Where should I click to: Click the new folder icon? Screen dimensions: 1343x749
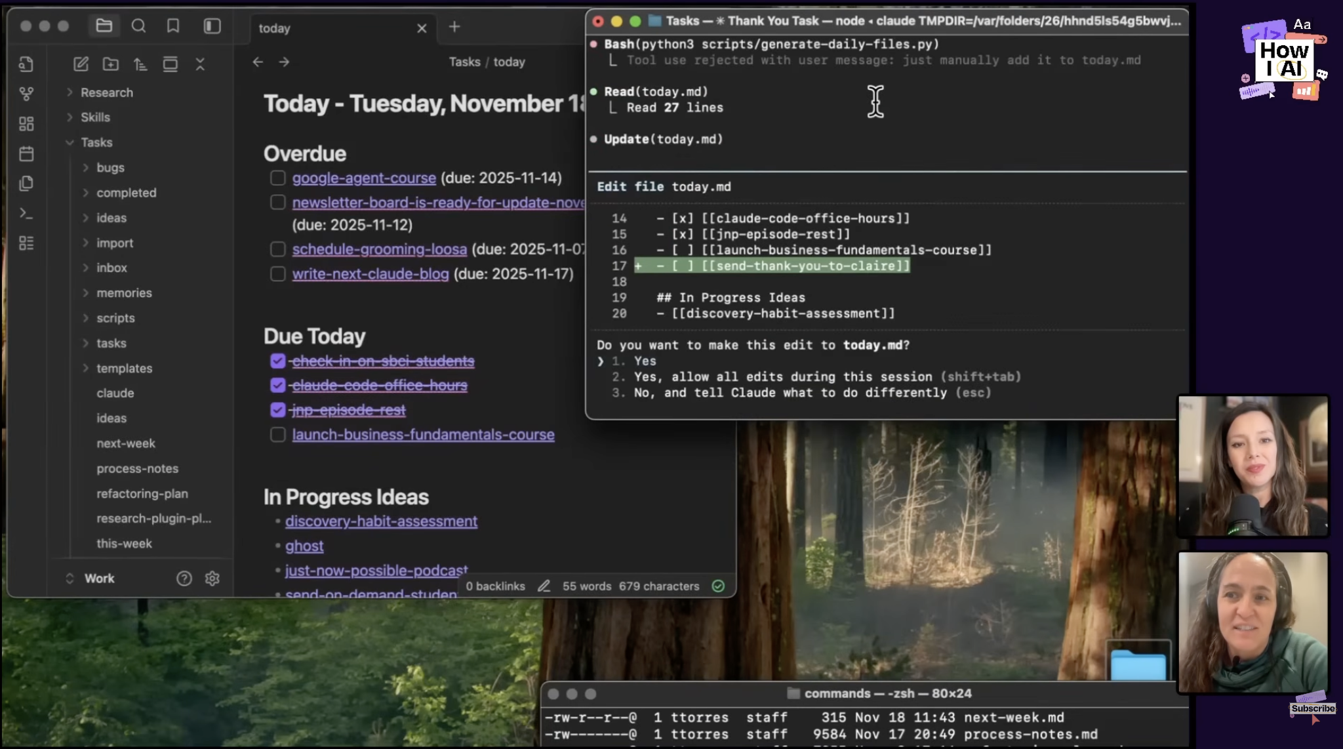point(111,64)
